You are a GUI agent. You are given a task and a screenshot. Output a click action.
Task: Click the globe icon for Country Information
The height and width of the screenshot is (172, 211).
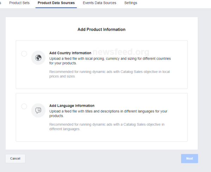38,58
